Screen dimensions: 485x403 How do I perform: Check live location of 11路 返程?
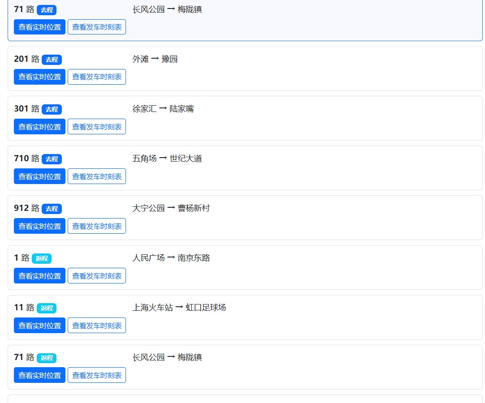coord(39,326)
